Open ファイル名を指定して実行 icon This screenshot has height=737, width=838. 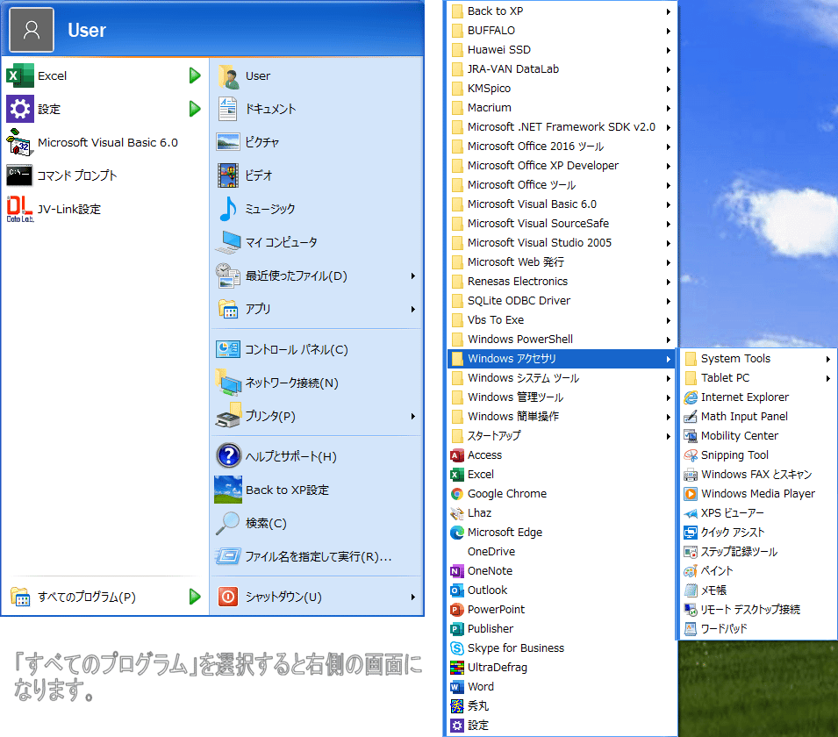[x=228, y=556]
